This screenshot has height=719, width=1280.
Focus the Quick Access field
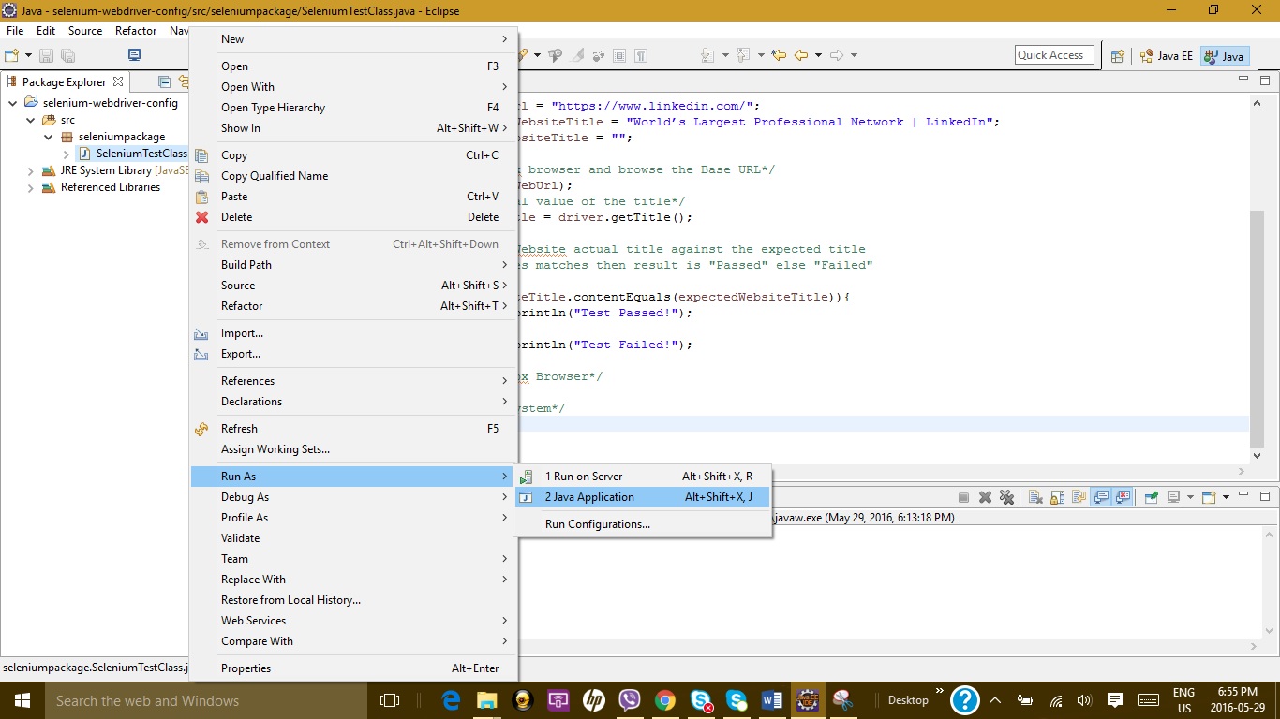pyautogui.click(x=1054, y=55)
